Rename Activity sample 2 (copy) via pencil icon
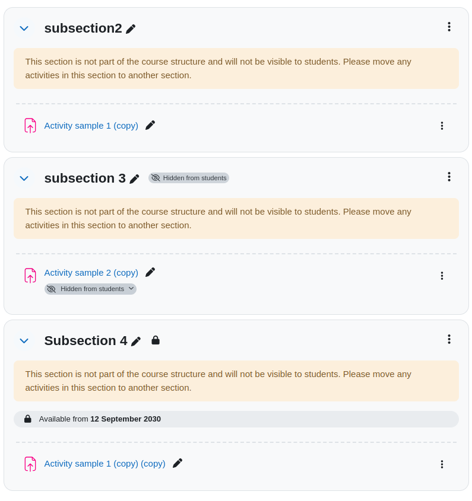The height and width of the screenshot is (501, 472). [x=150, y=272]
